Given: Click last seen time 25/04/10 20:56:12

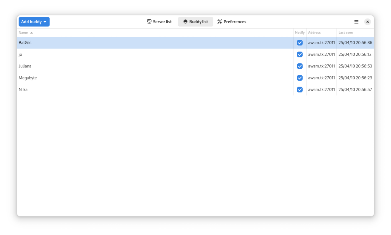Looking at the screenshot, I should [x=355, y=54].
